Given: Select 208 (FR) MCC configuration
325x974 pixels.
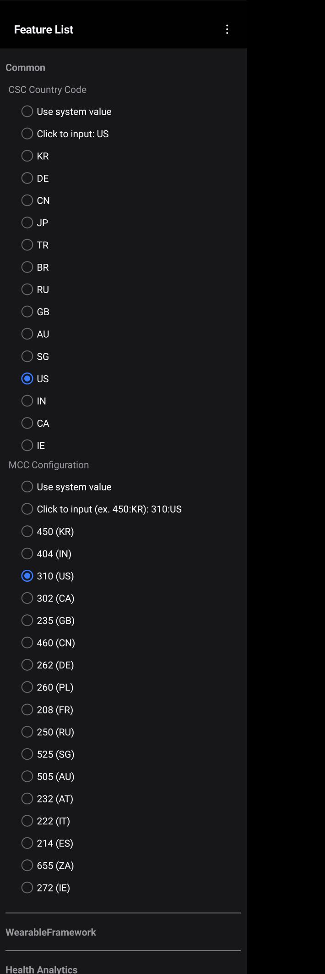Looking at the screenshot, I should 27,709.
